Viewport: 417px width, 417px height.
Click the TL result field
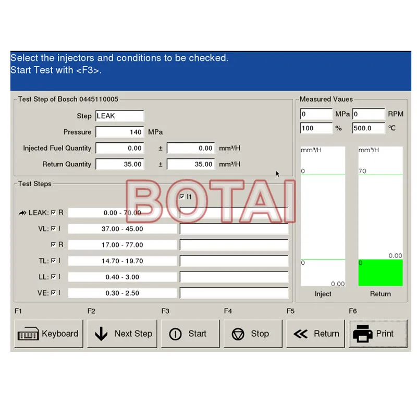point(234,261)
